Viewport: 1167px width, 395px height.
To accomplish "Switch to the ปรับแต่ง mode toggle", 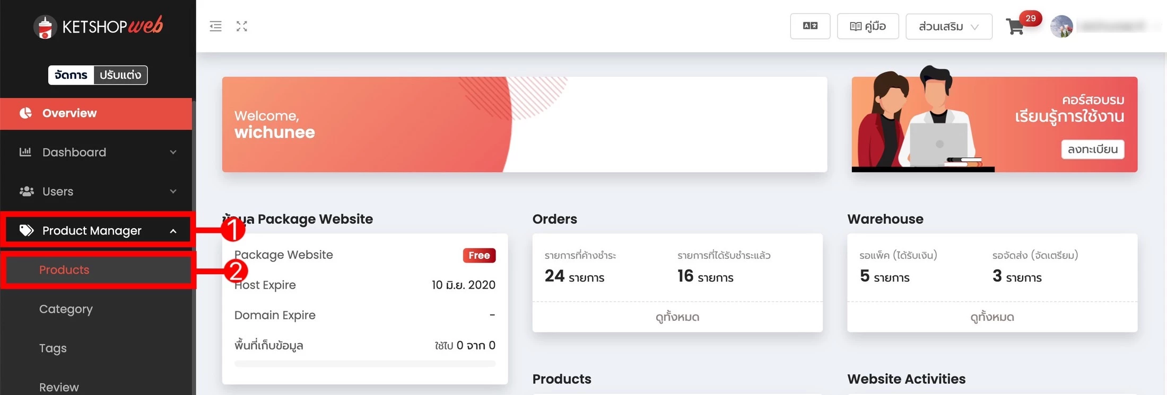I will pos(120,75).
